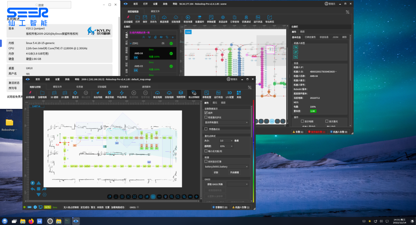The image size is (416, 225).
Task: Open the 透明度 83% dropdown
Action: click(226, 146)
